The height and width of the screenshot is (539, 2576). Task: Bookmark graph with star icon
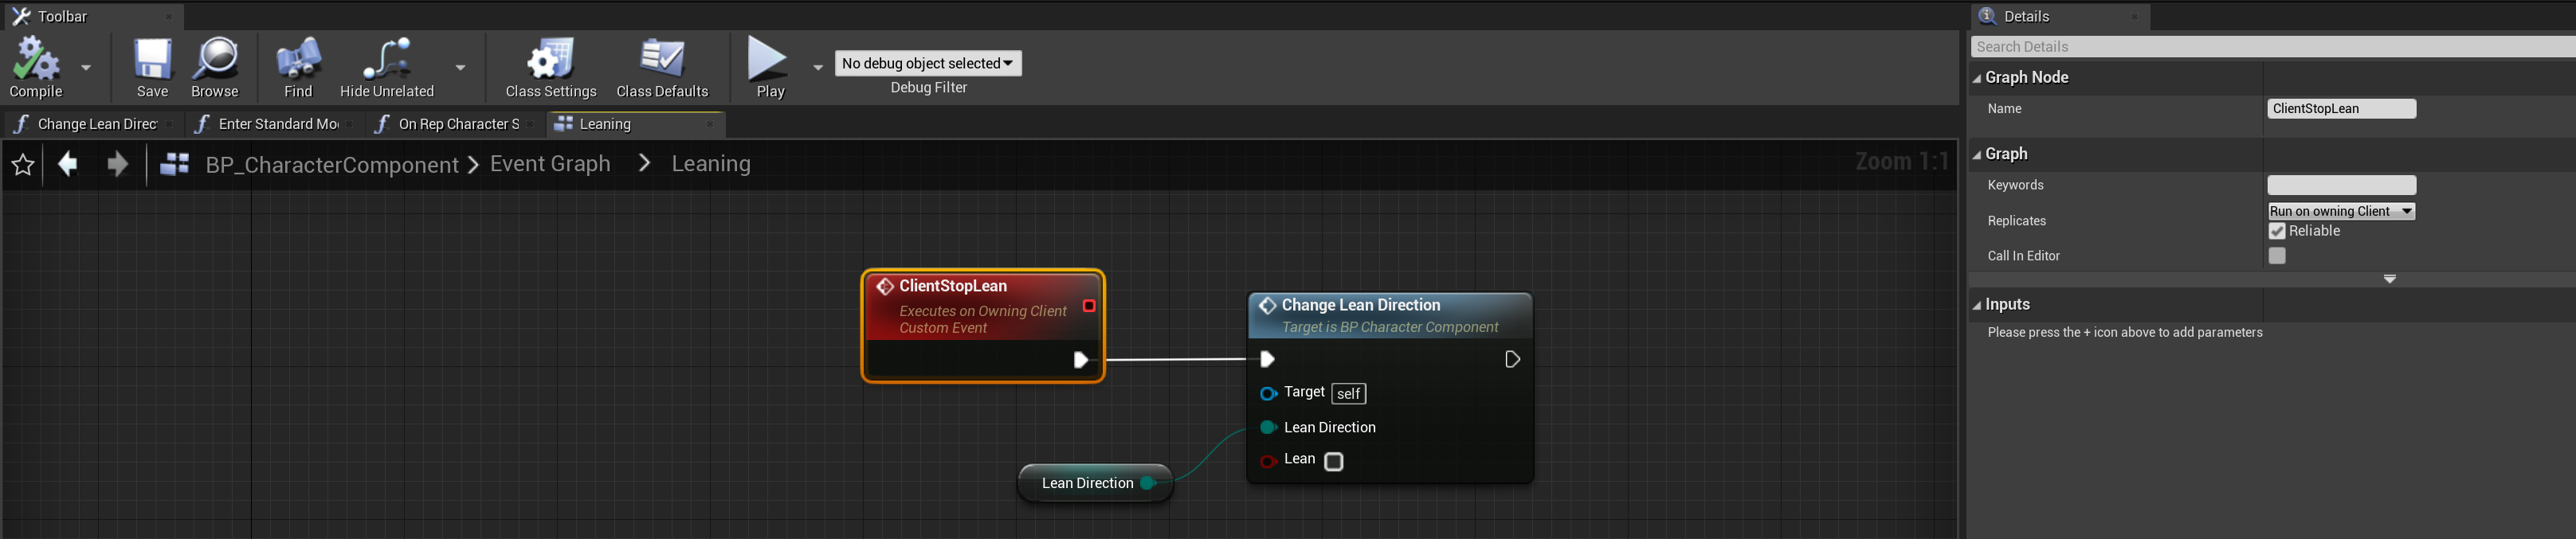(23, 164)
